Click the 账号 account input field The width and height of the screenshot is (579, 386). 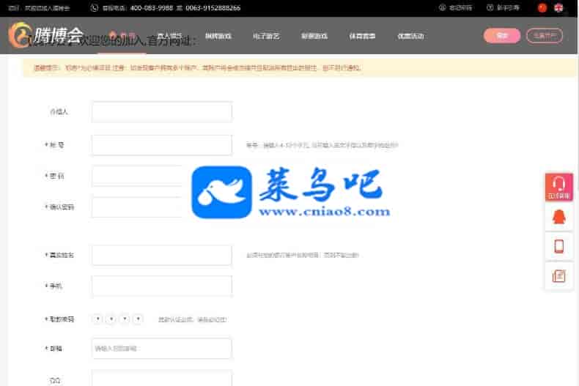tap(162, 144)
